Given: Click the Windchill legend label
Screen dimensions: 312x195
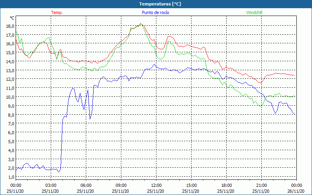Looking at the screenshot, I should click(254, 12).
